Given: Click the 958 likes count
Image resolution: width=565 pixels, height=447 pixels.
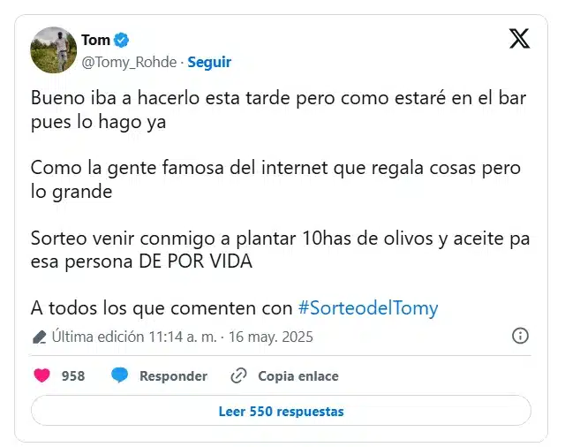Looking at the screenshot, I should tap(73, 375).
